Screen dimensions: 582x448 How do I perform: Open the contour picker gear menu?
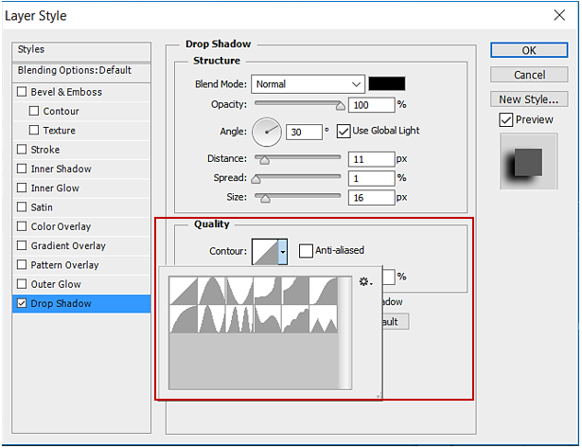365,281
